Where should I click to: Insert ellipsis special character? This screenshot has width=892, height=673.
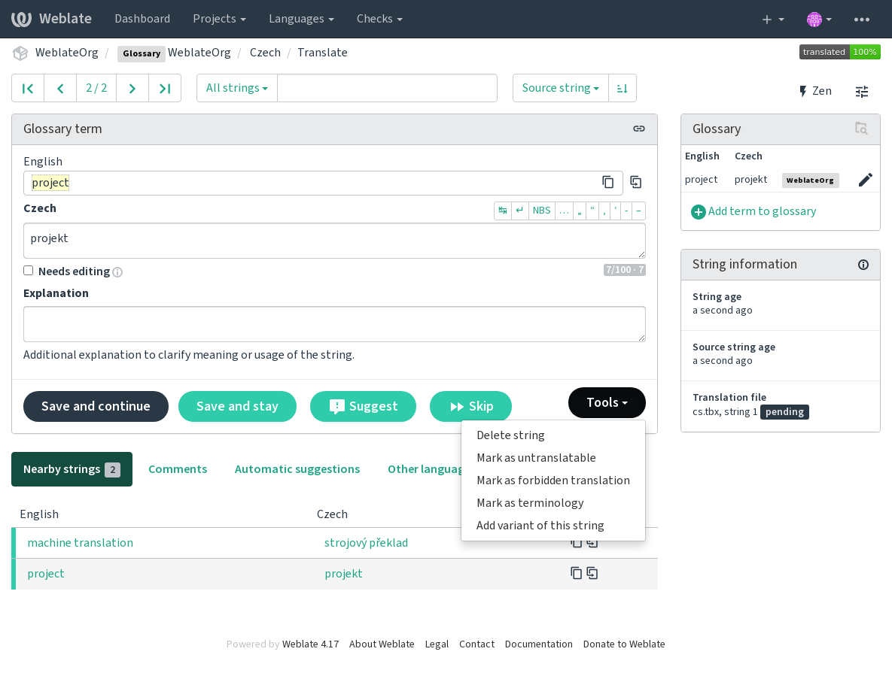point(564,211)
